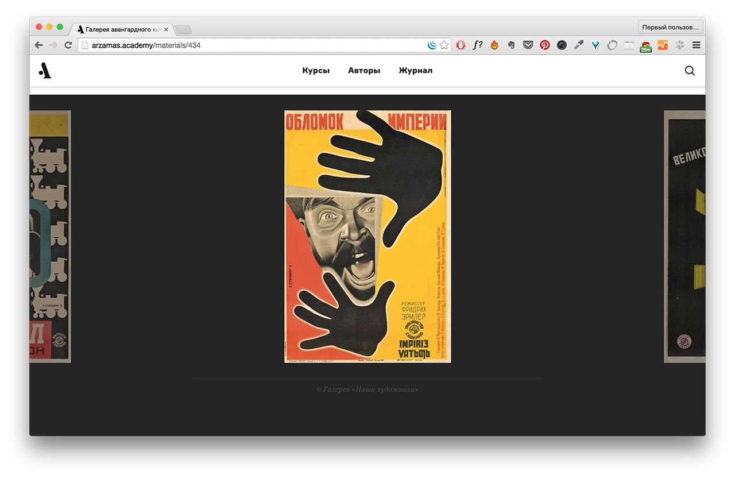Maximize the window with the green button
Screen dimensions: 735x478
point(60,27)
